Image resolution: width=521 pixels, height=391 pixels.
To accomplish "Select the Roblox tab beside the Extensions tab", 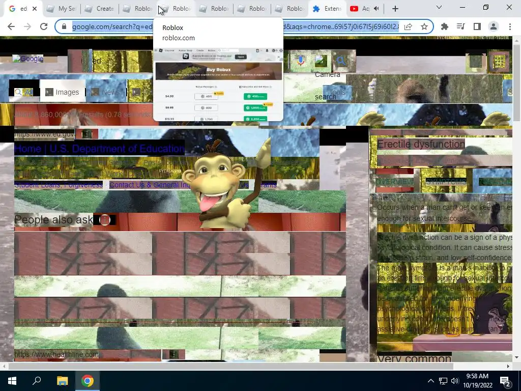I will click(x=290, y=9).
